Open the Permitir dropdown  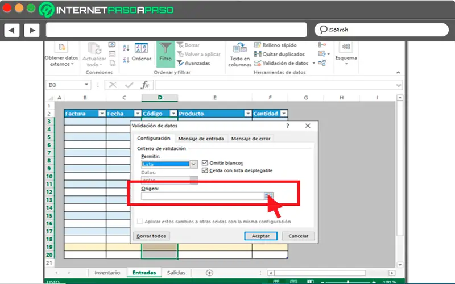click(x=193, y=164)
